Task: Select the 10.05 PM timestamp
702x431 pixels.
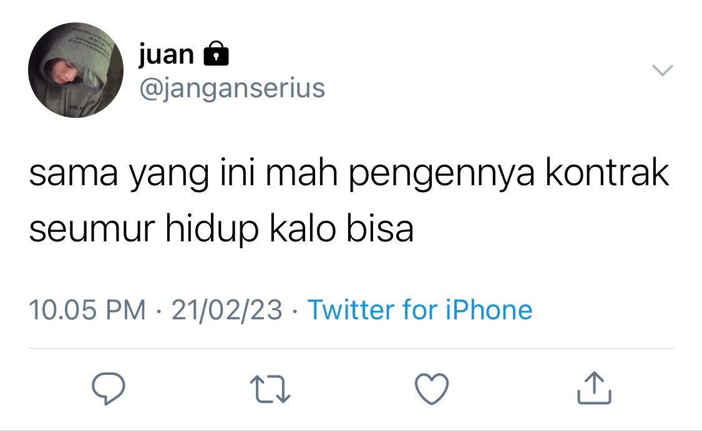Action: 87,310
